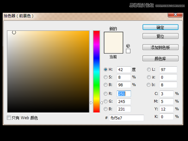Click the new color preview swatch
188x141 pixels.
coord(113,37)
